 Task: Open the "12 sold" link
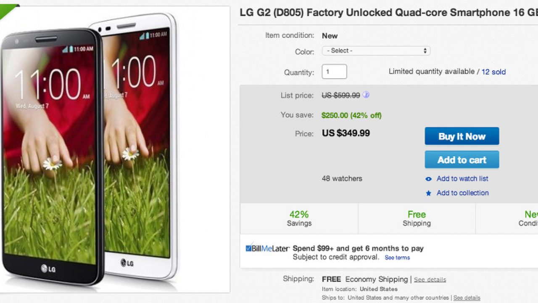coord(493,72)
